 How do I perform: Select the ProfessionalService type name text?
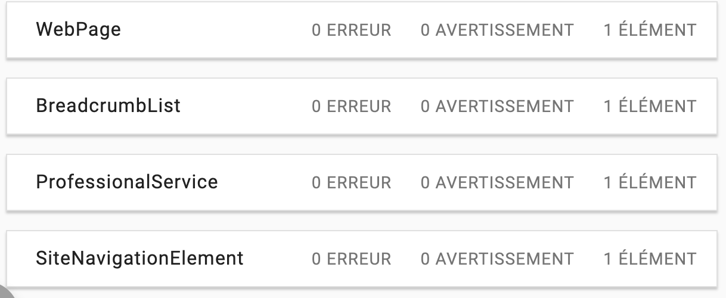pos(127,182)
